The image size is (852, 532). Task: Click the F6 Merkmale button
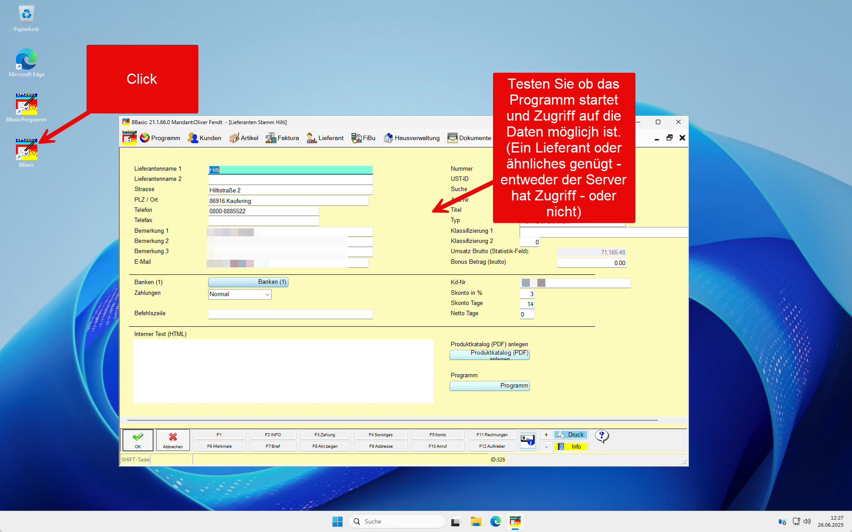click(219, 446)
